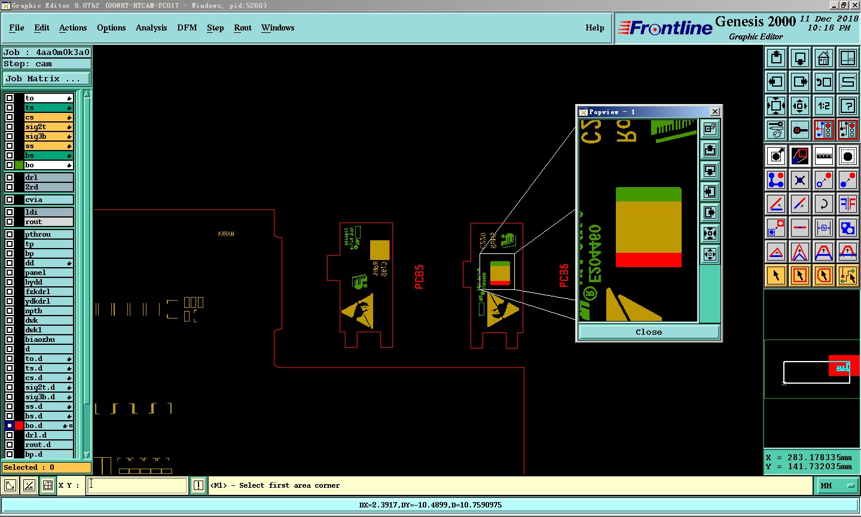Select the octagon pad feature tool
This screenshot has height=517, width=861.
point(848,156)
